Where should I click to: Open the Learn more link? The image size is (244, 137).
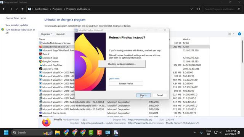[114, 79]
